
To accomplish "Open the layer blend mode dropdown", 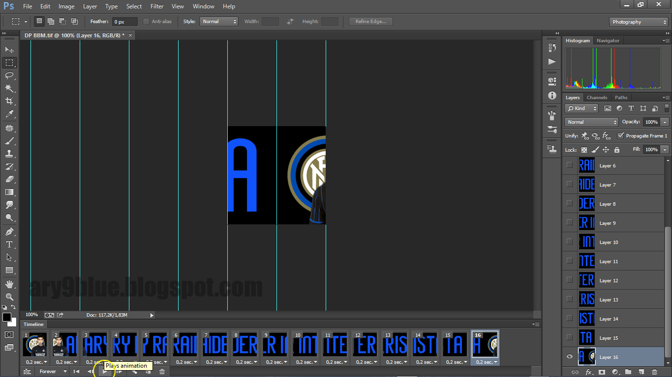I will pos(592,122).
